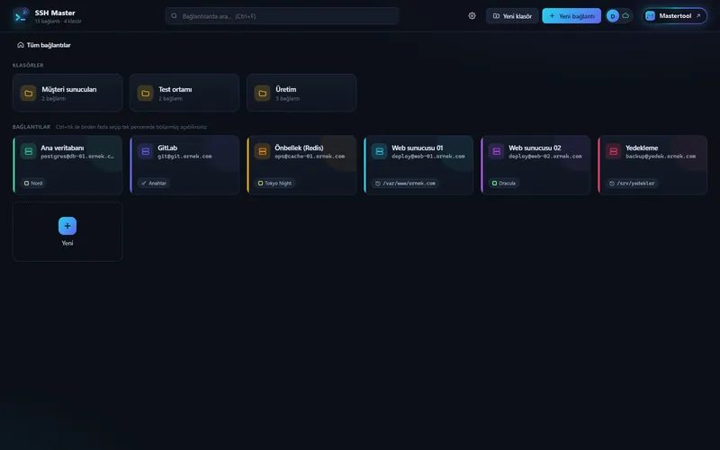The height and width of the screenshot is (450, 720).
Task: Click the Yedekleme connection title
Action: tap(642, 148)
